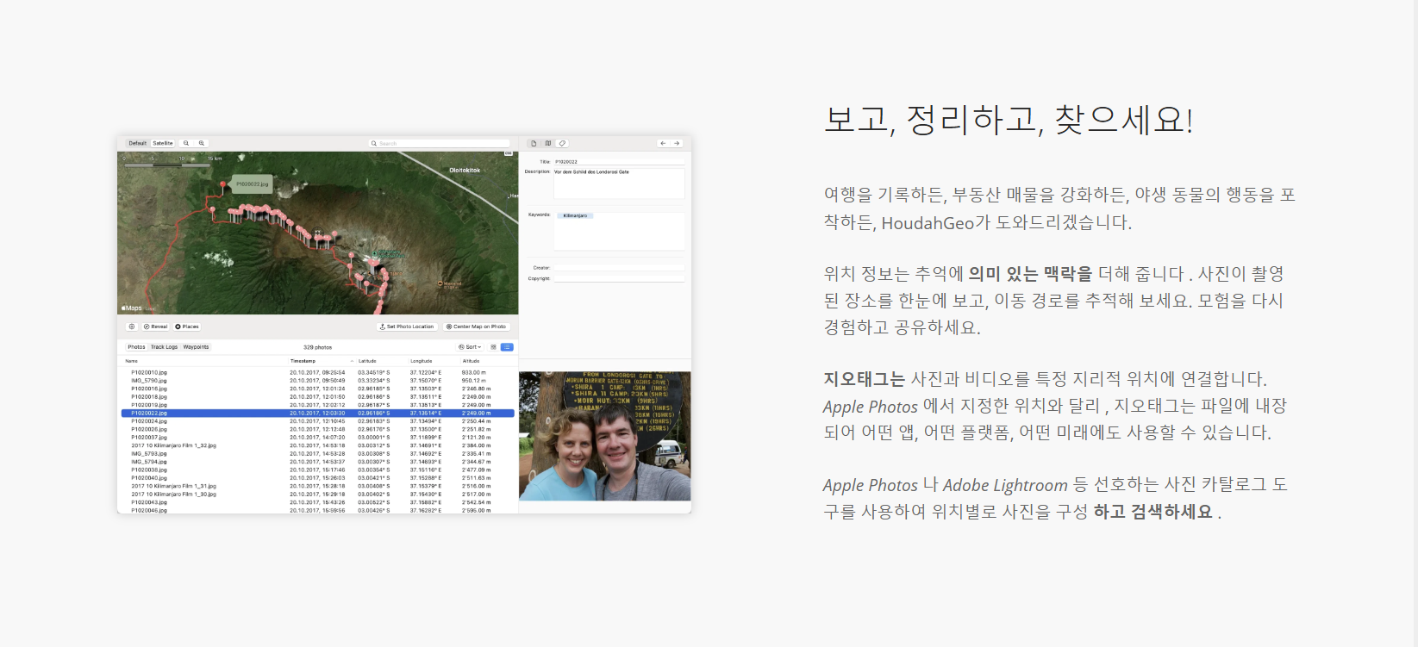Select row P1020016.jpg

pos(318,389)
